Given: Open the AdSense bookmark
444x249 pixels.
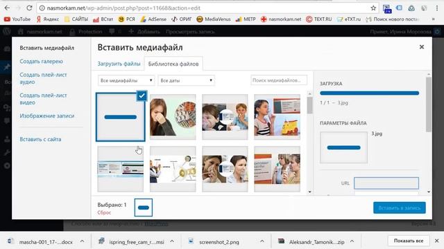Looking at the screenshot, I should 153,19.
